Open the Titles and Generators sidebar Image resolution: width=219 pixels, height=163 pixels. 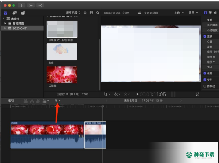(x=23, y=13)
